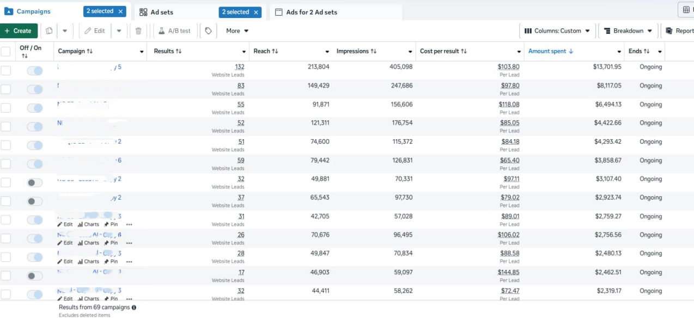Open the Ads for 2 Ad sets tab
694x321 pixels.
[x=311, y=12]
